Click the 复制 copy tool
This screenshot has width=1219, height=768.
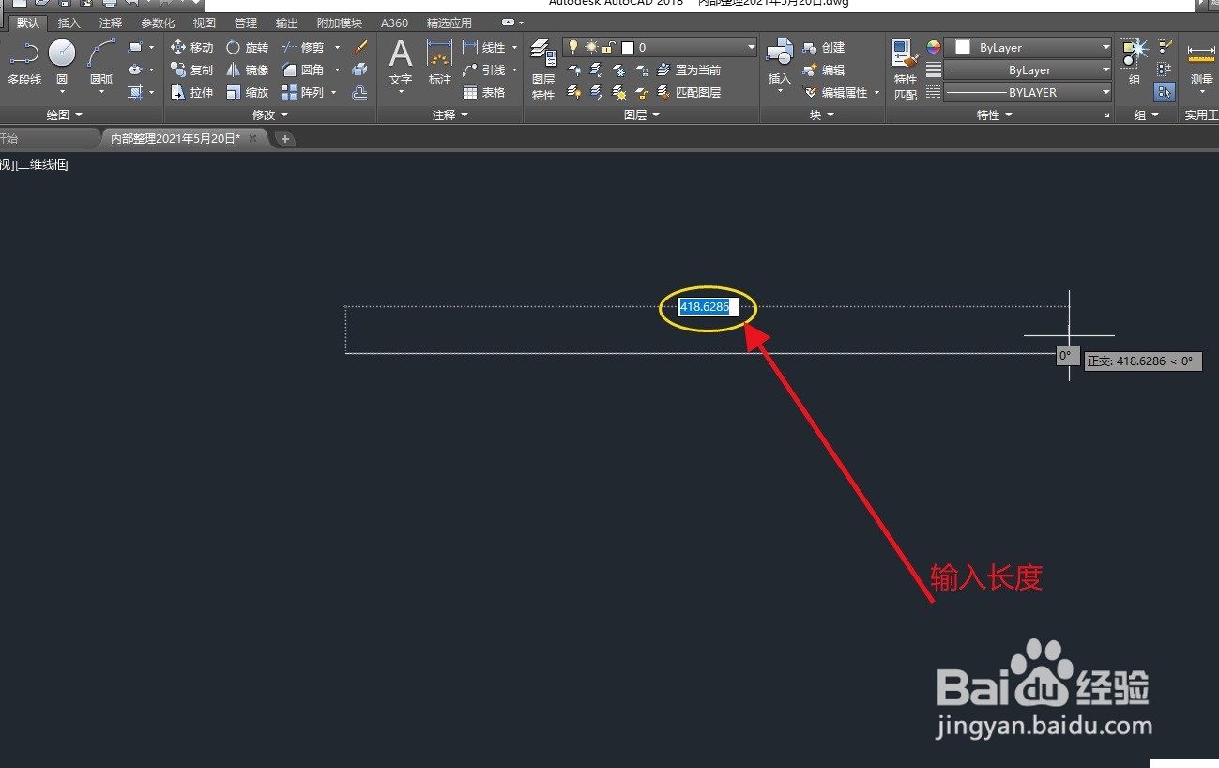[192, 69]
